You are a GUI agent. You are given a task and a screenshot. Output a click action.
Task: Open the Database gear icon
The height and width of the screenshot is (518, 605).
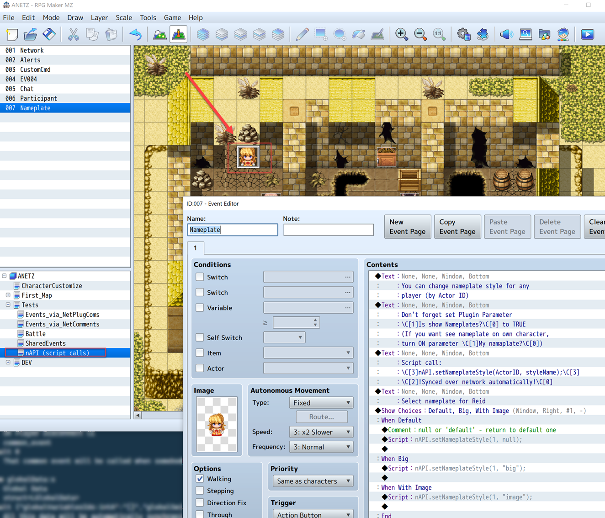[x=463, y=34]
